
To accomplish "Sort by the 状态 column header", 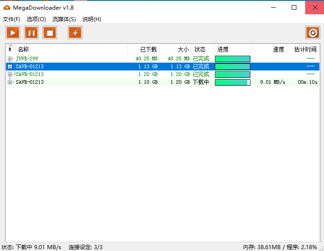I will (203, 49).
